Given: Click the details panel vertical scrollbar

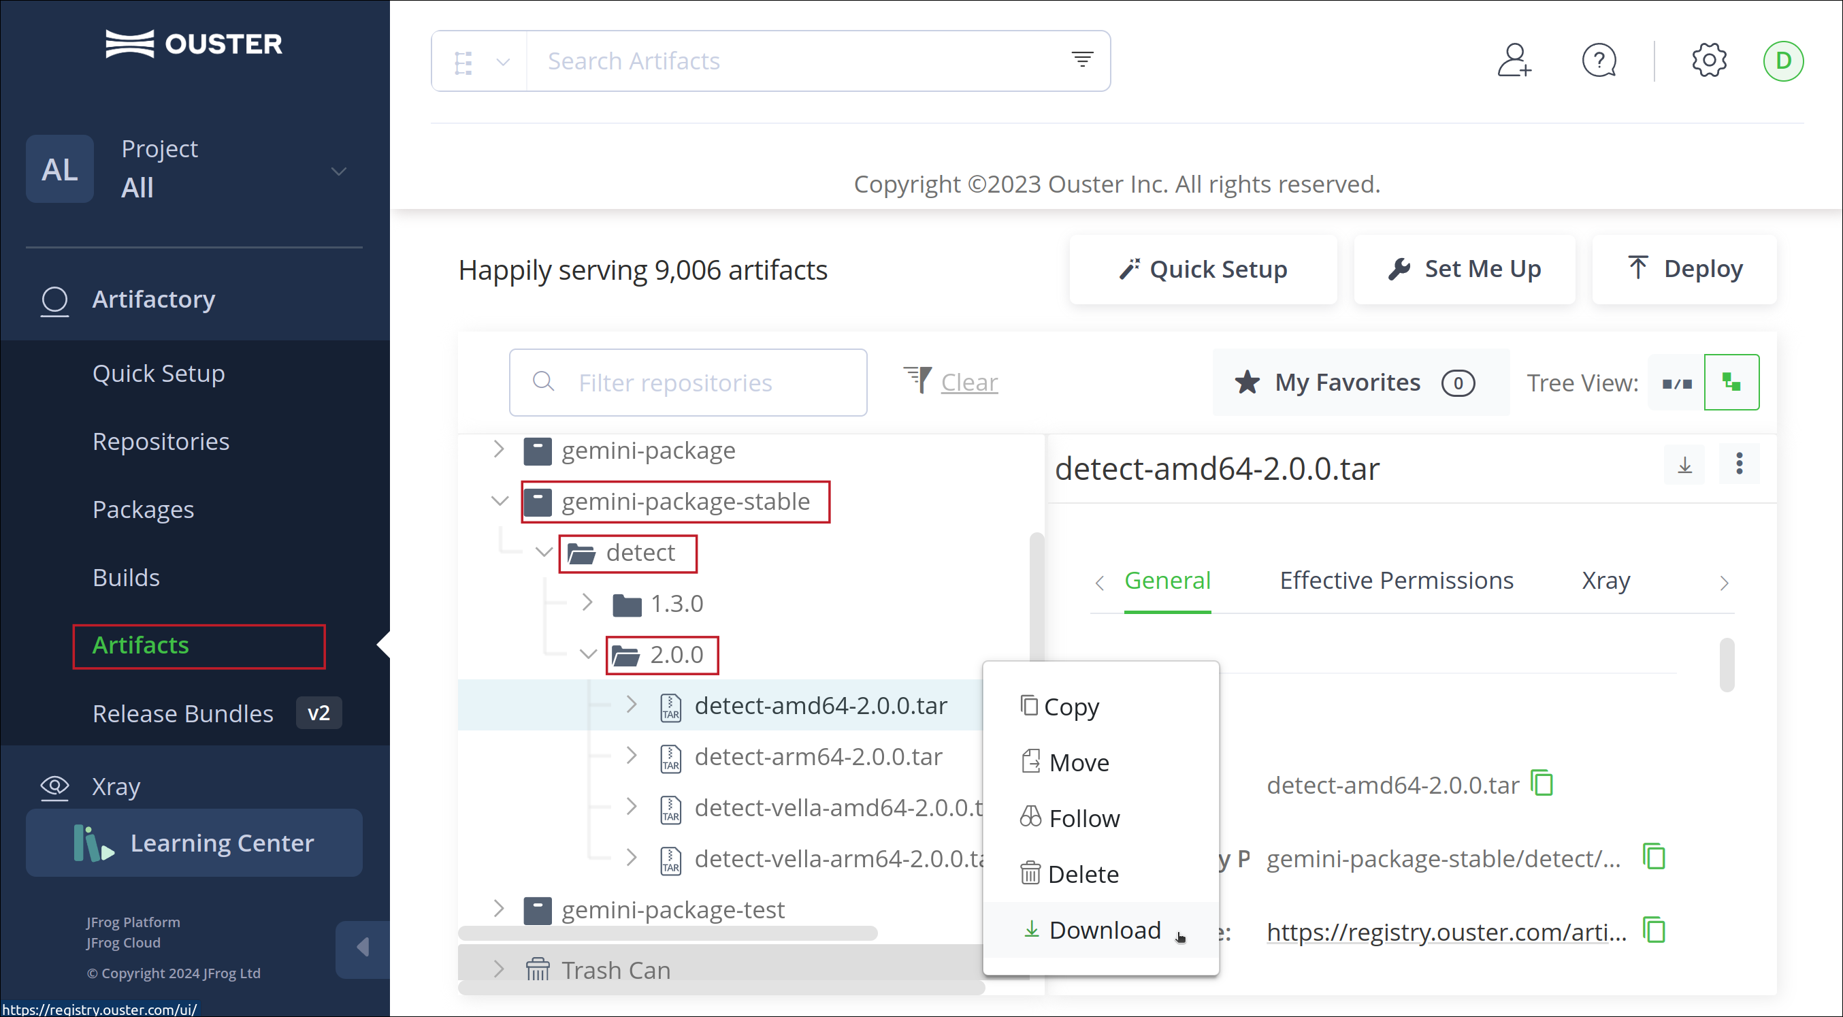Looking at the screenshot, I should tap(1727, 665).
